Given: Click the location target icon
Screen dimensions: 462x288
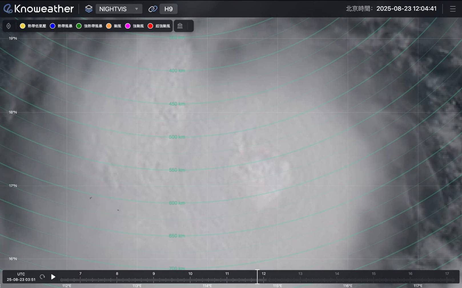Looking at the screenshot, I should tap(9, 26).
